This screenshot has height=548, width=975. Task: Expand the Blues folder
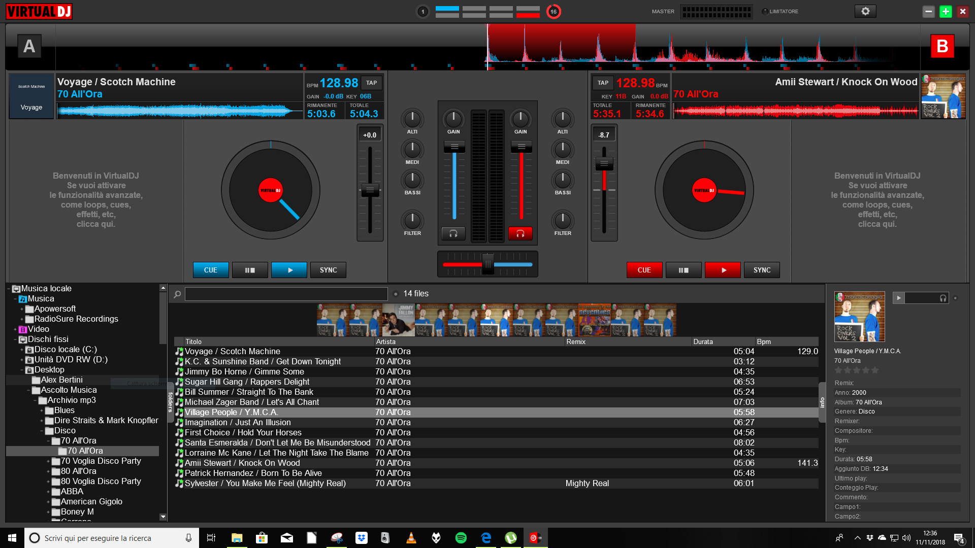[x=42, y=410]
